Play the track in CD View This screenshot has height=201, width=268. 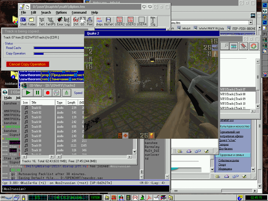28,93
